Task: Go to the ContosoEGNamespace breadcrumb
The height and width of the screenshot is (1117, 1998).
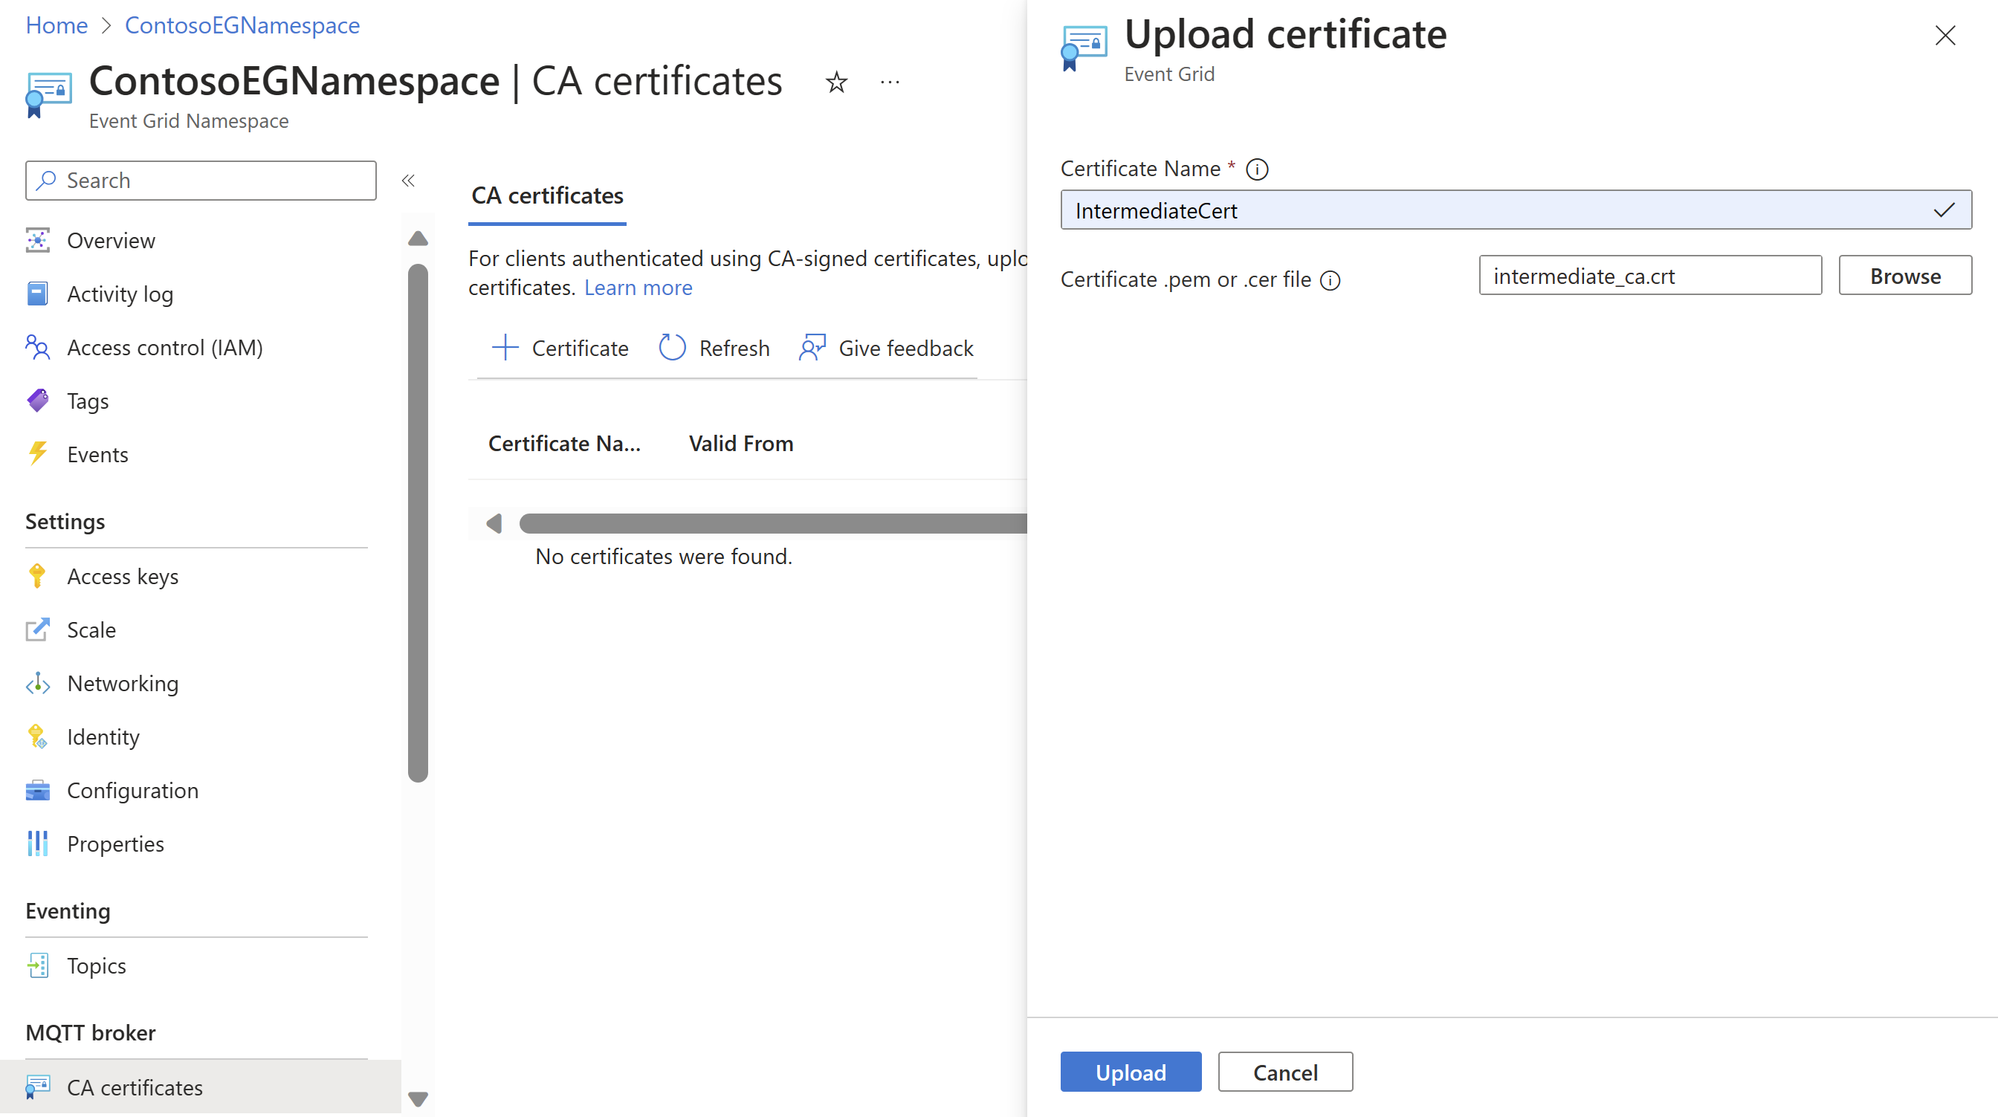Action: pos(242,25)
